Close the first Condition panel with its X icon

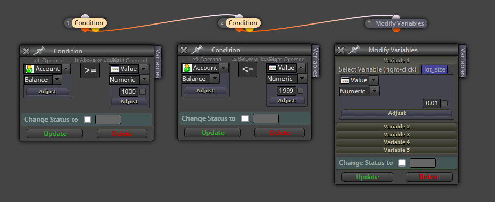(x=26, y=51)
